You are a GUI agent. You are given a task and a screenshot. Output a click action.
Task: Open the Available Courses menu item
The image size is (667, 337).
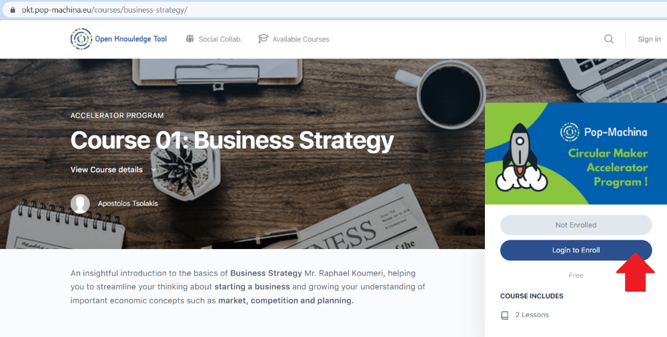(x=293, y=39)
